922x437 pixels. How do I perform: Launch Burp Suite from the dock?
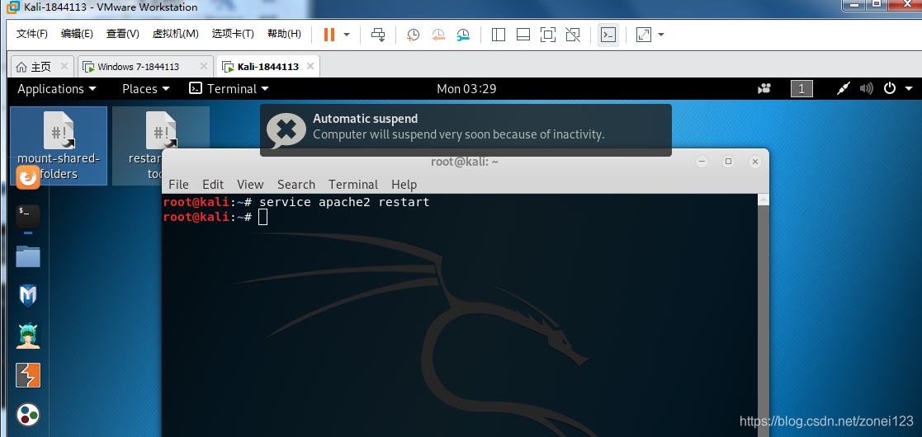click(x=27, y=375)
